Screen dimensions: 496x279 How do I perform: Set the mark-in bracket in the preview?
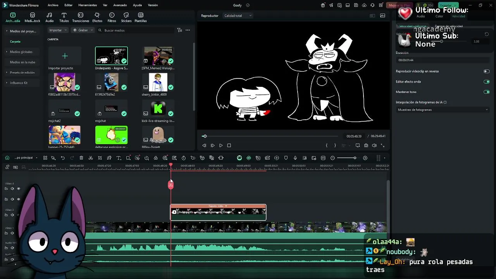(x=327, y=145)
